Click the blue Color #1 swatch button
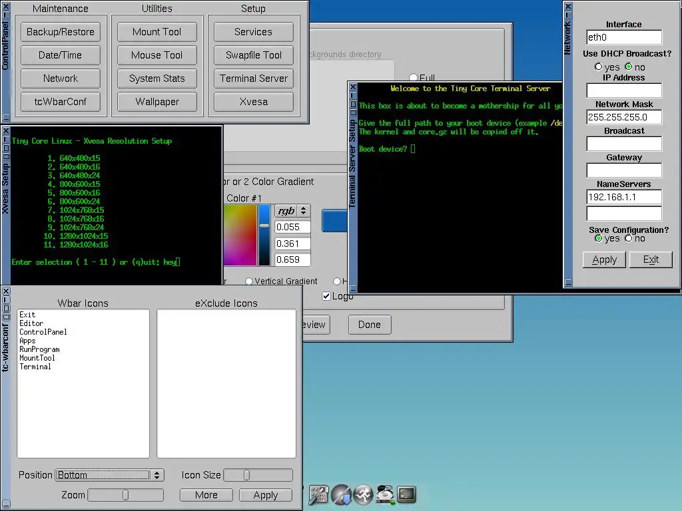Screen dimensions: 682x511 334,220
